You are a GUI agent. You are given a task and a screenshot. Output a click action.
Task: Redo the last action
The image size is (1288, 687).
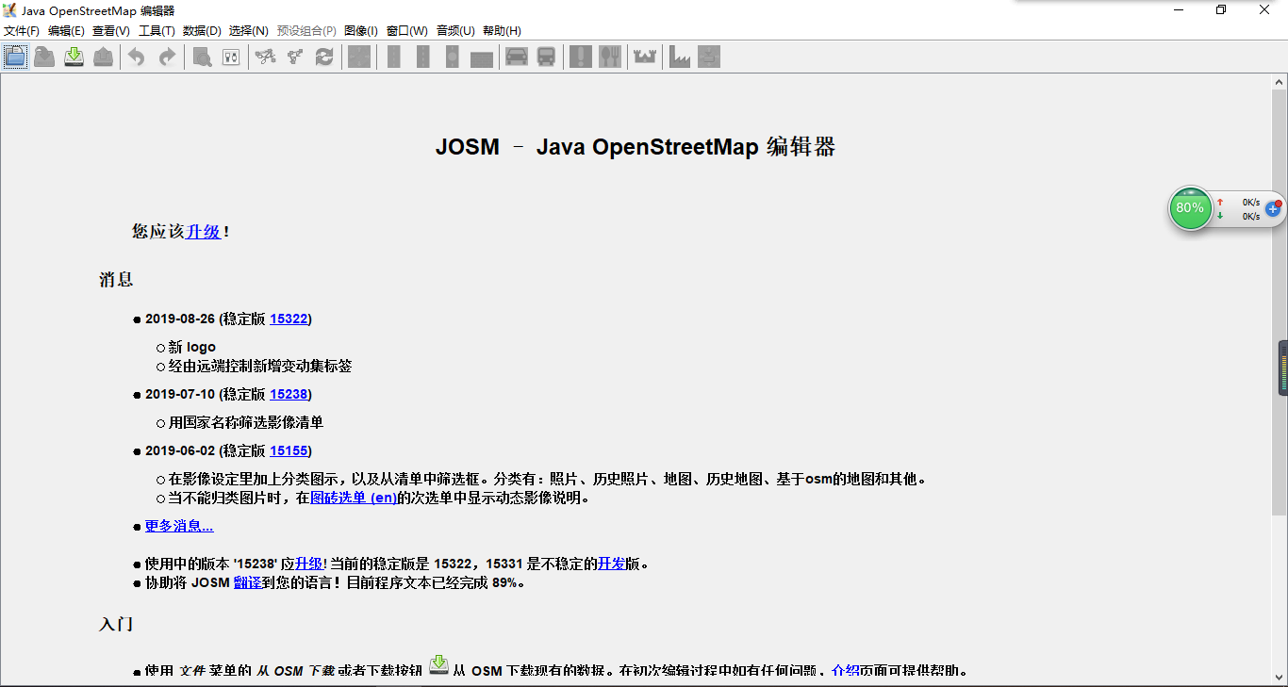pos(168,57)
